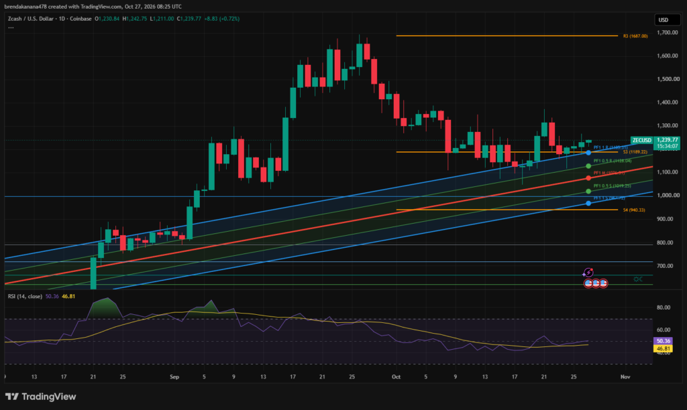Expand the collapsed indicators ellipsis

11,27
